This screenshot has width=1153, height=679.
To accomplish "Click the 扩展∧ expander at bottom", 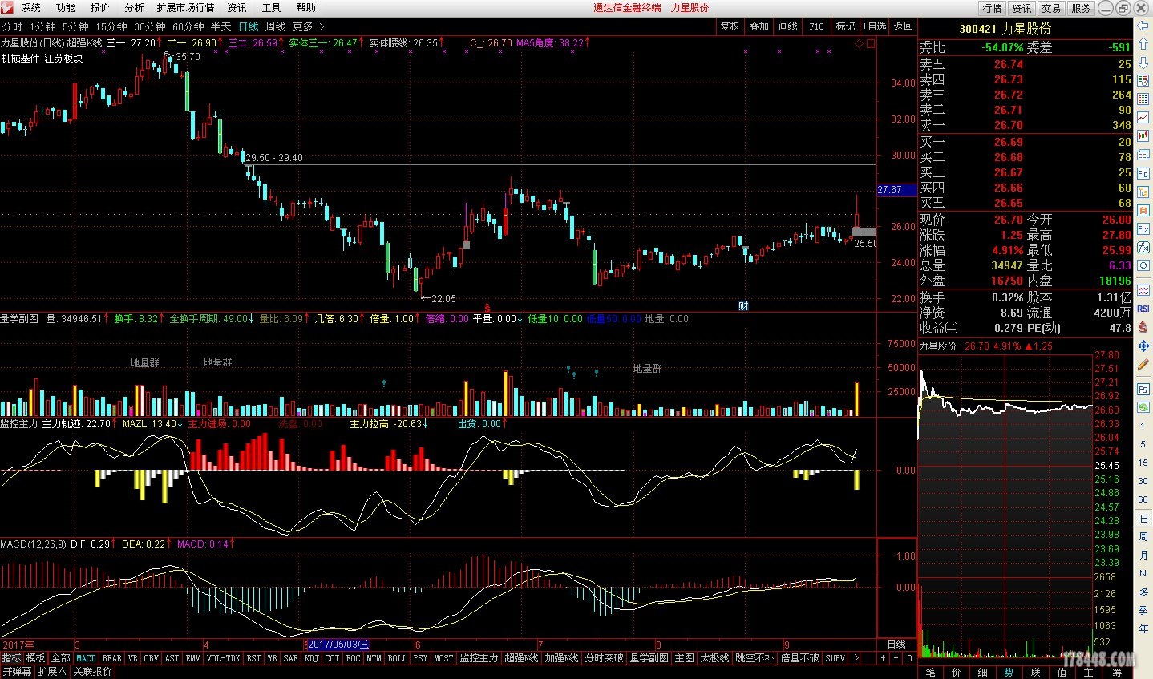I will point(52,672).
